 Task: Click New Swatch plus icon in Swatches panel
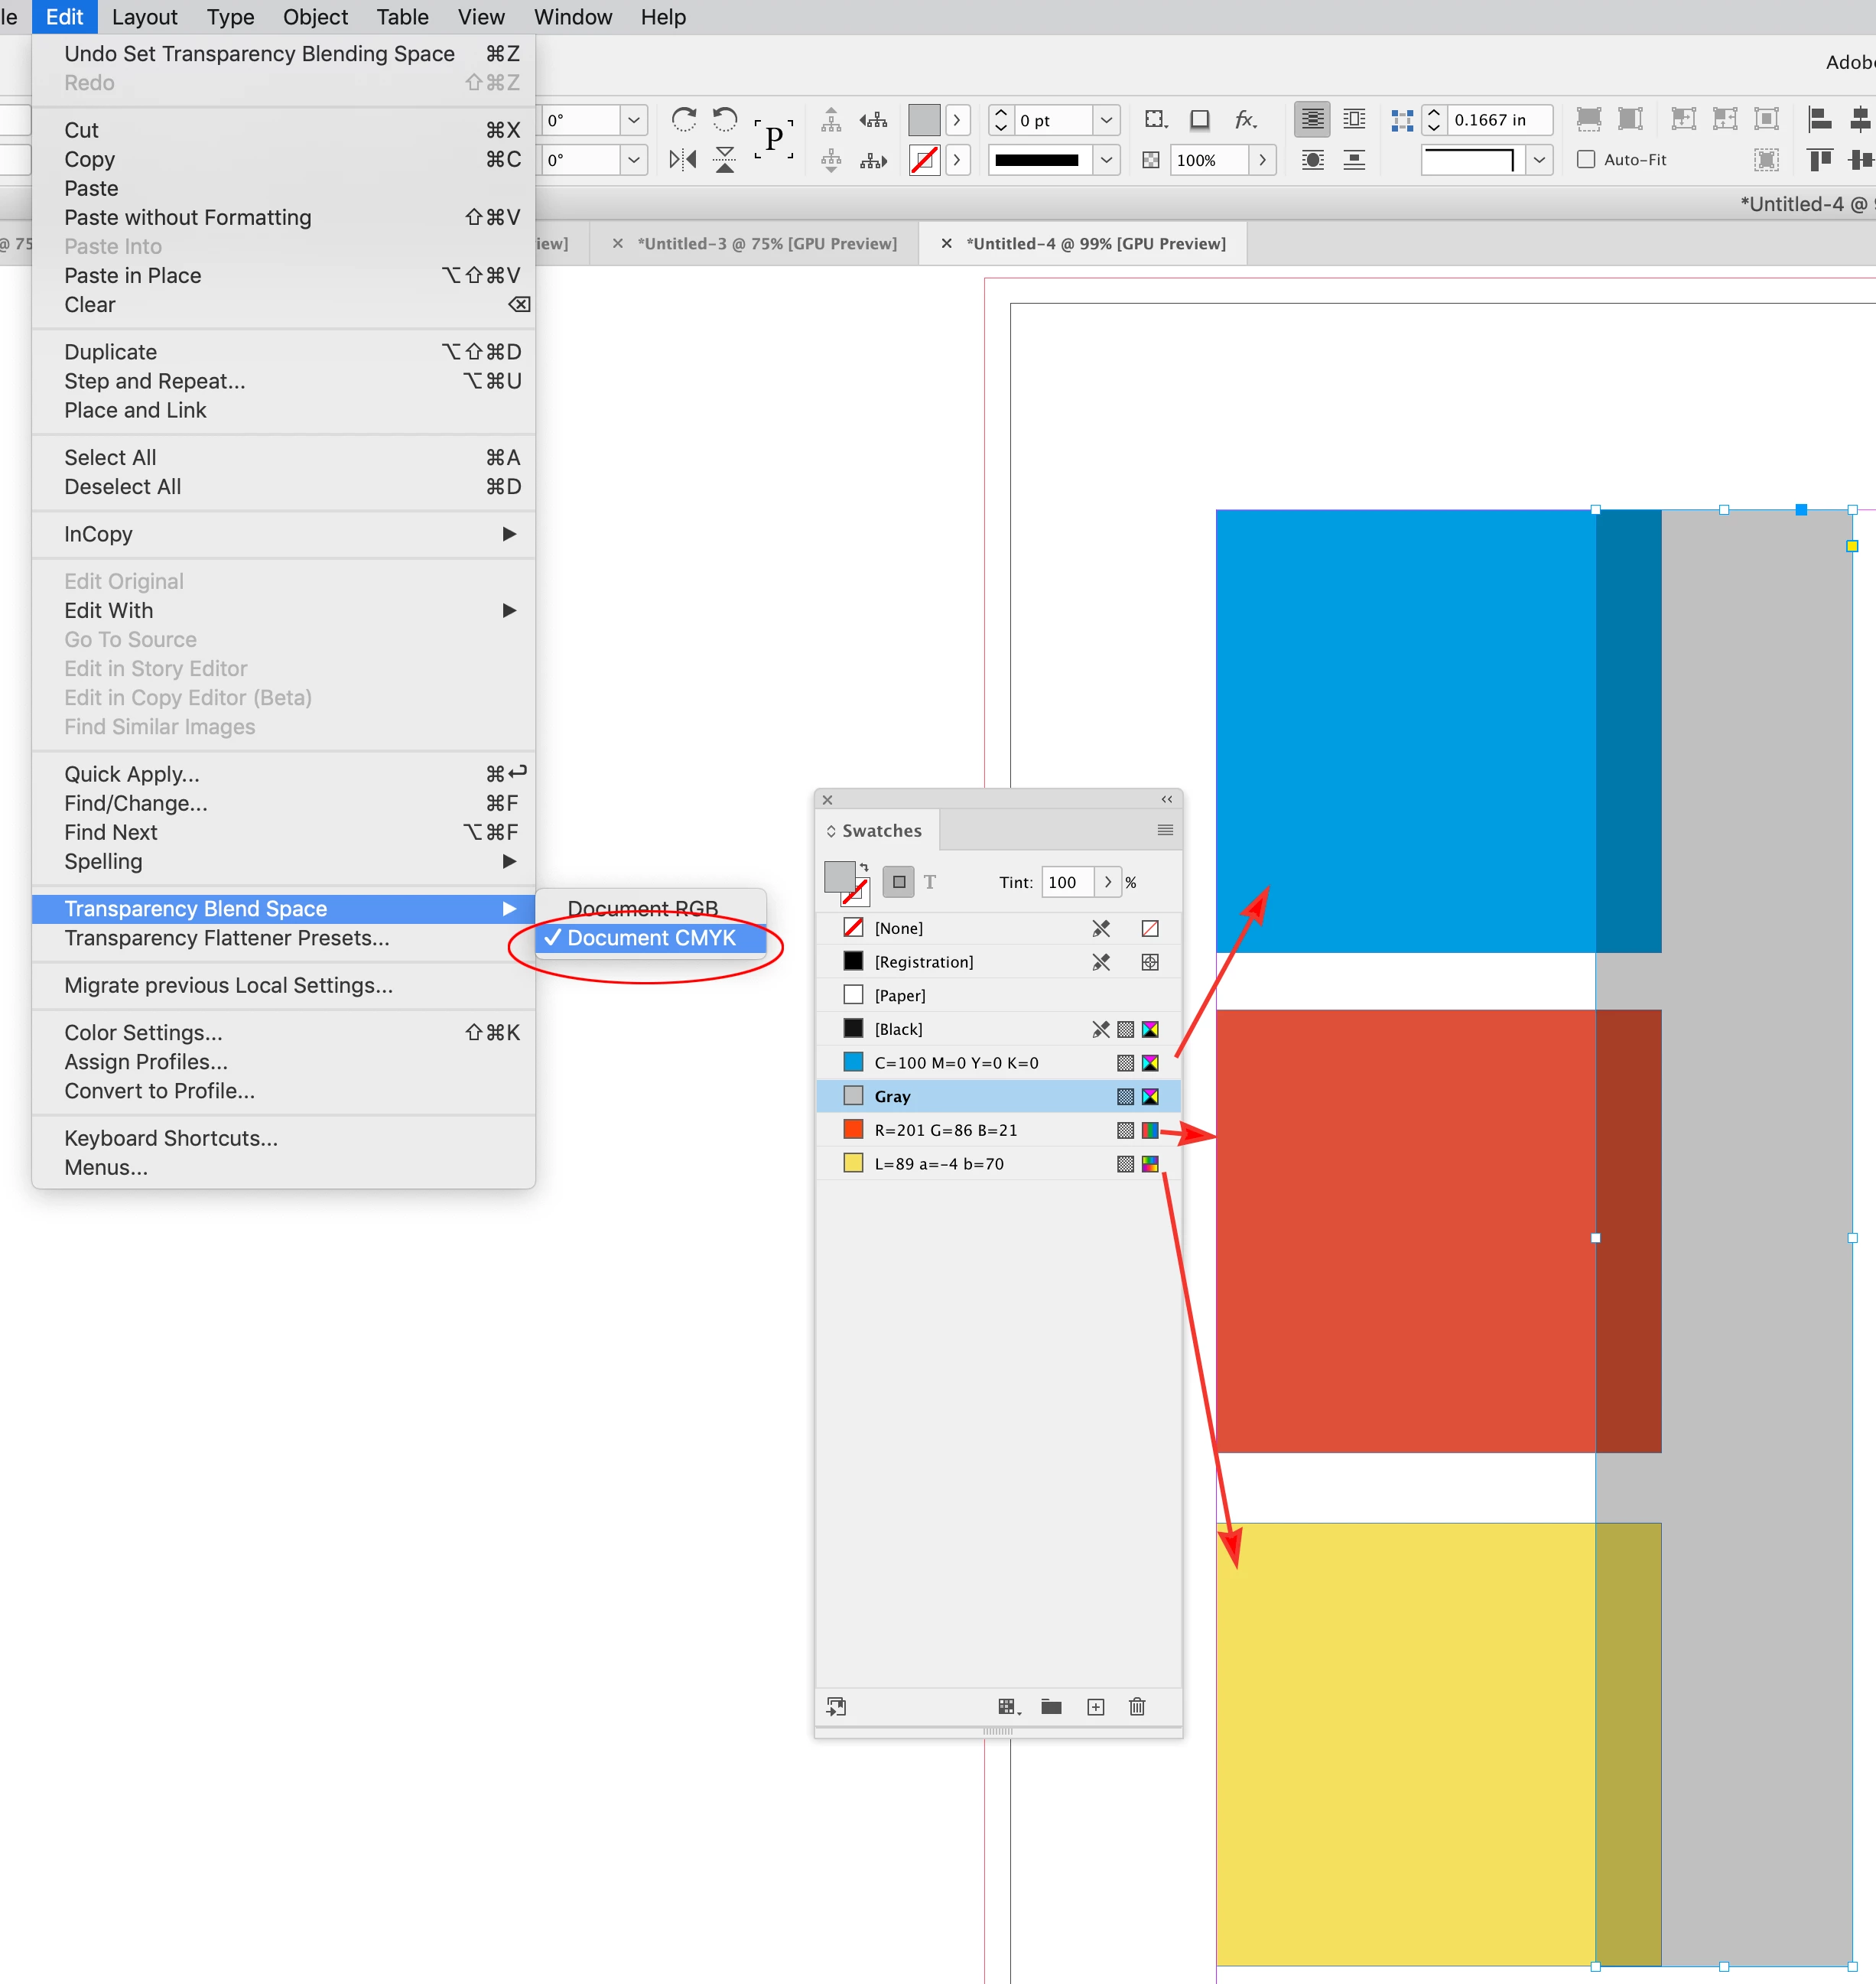[x=1096, y=1707]
